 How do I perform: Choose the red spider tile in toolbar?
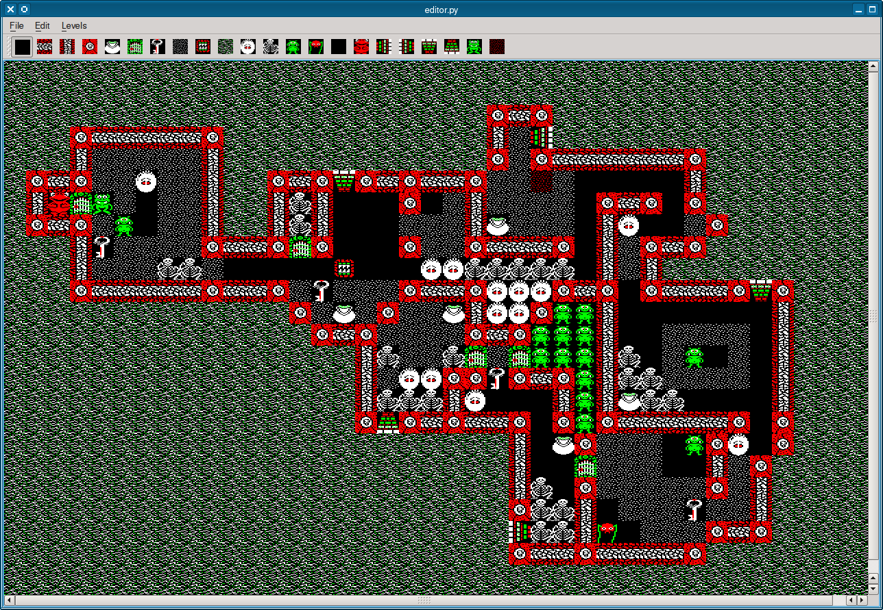pos(316,47)
